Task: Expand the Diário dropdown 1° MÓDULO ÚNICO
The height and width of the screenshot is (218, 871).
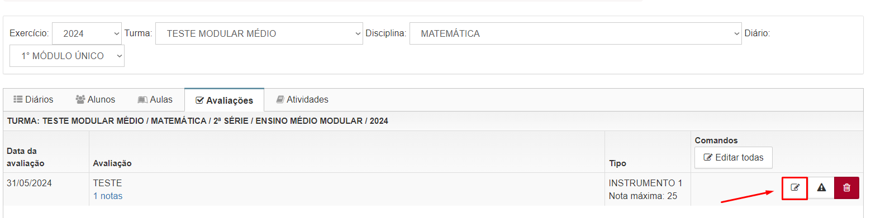Action: tap(67, 56)
